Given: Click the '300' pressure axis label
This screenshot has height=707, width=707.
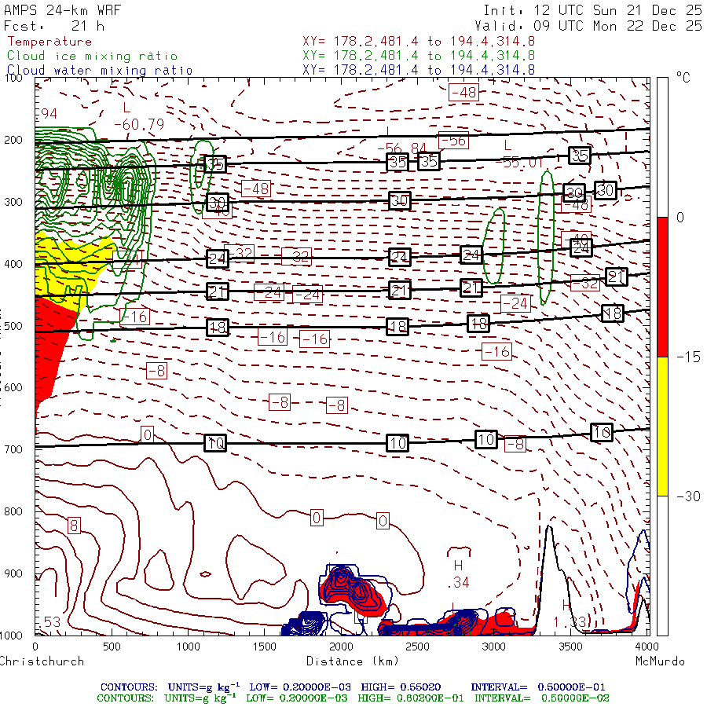Looking at the screenshot, I should pos(13,202).
